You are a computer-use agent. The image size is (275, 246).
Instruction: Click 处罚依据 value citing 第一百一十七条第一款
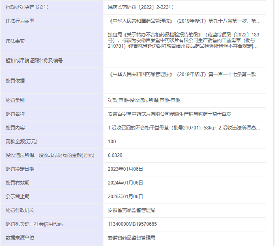(182, 74)
